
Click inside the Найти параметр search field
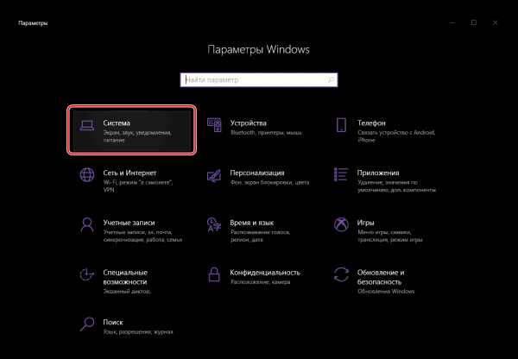(259, 79)
